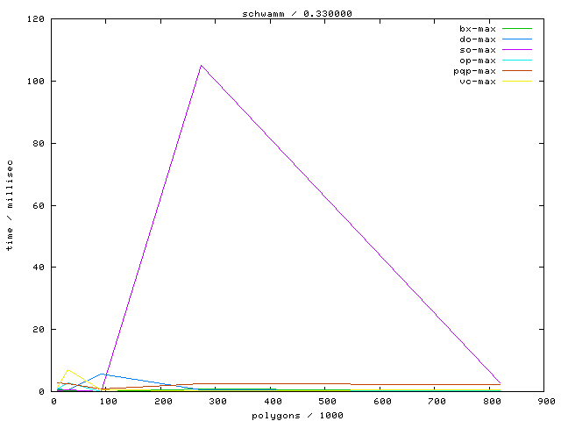561x421 pixels.
Task: Click the 900 tick label on x-axis
Action: tap(546, 401)
